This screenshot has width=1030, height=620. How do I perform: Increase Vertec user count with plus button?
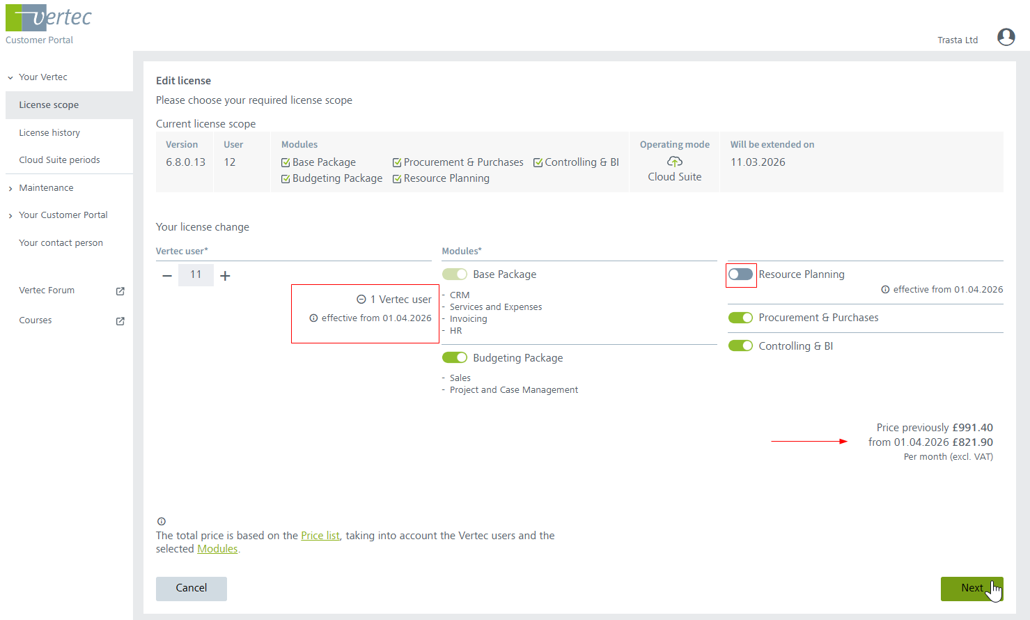click(225, 276)
